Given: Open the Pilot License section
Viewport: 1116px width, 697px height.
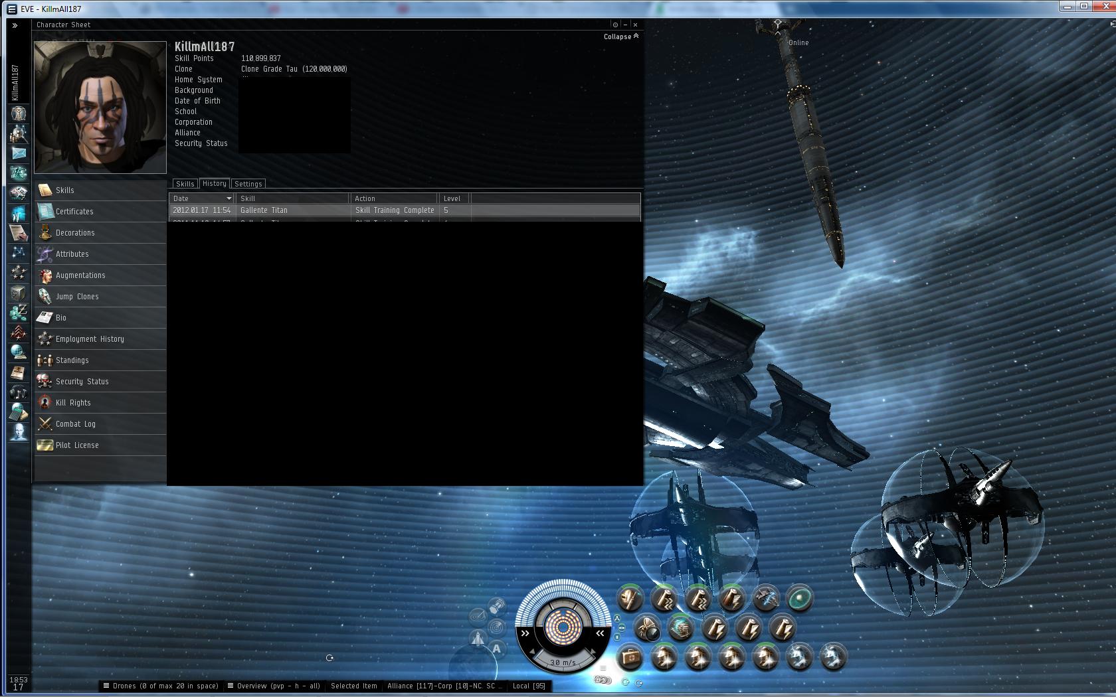Looking at the screenshot, I should click(x=100, y=445).
